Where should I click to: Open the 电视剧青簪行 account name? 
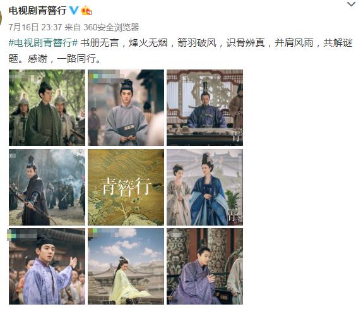[37, 11]
